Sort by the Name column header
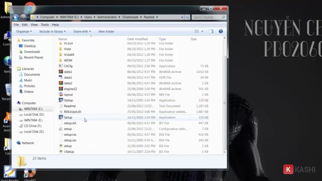322x181 pixels. click(x=63, y=39)
